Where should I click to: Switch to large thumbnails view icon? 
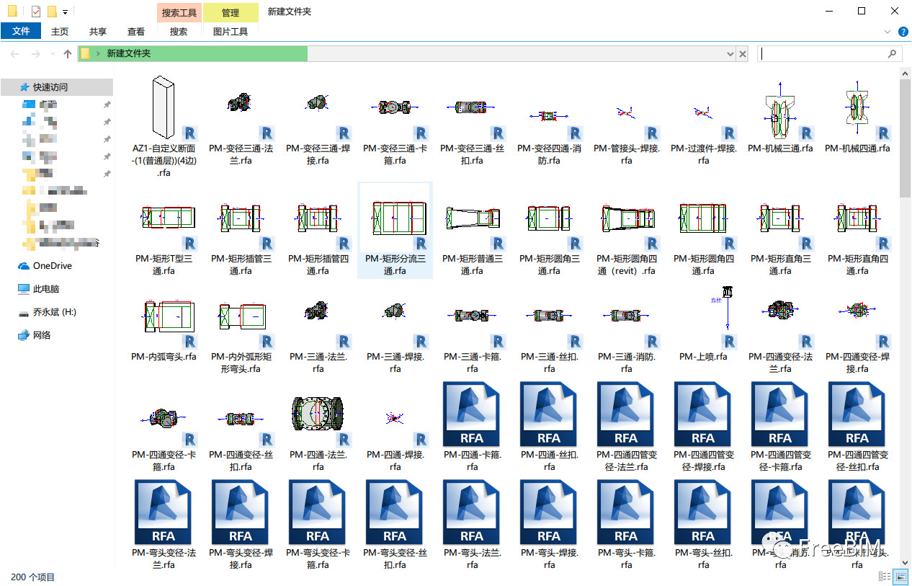900,577
